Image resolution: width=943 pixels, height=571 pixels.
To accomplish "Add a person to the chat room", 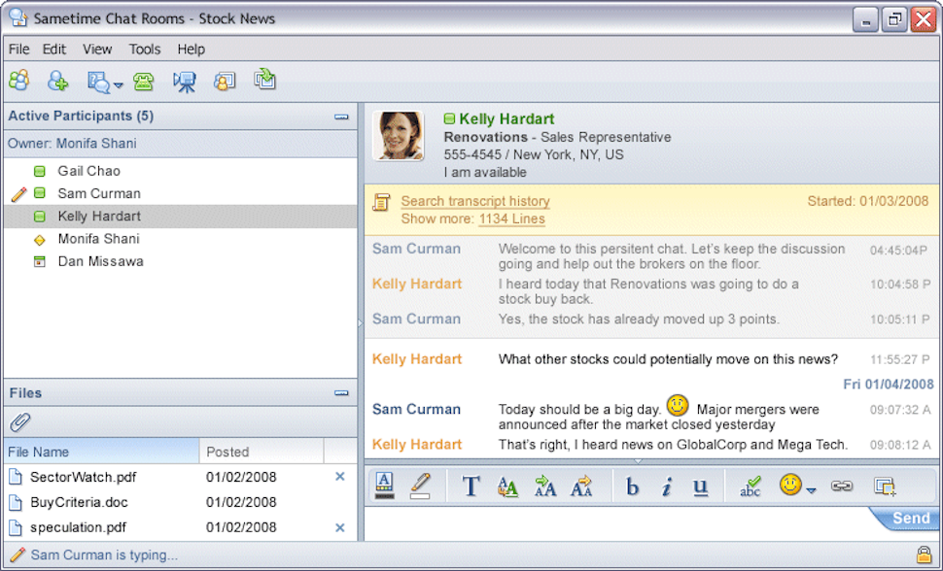I will click(x=57, y=81).
